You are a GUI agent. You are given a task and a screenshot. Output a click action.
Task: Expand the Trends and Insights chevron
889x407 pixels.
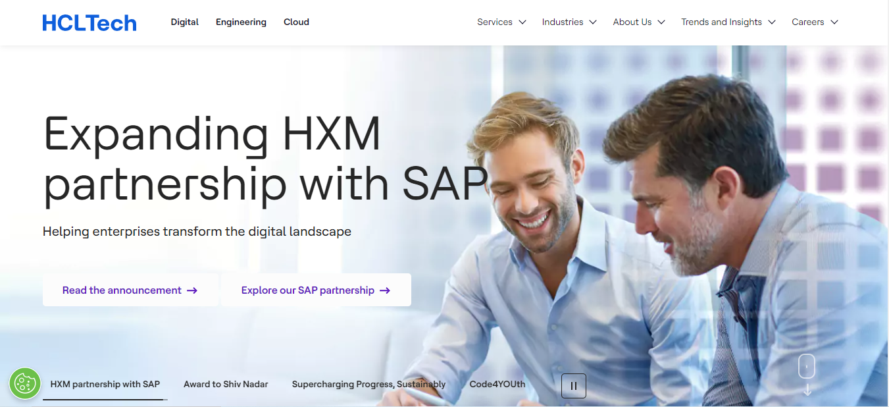[772, 22]
